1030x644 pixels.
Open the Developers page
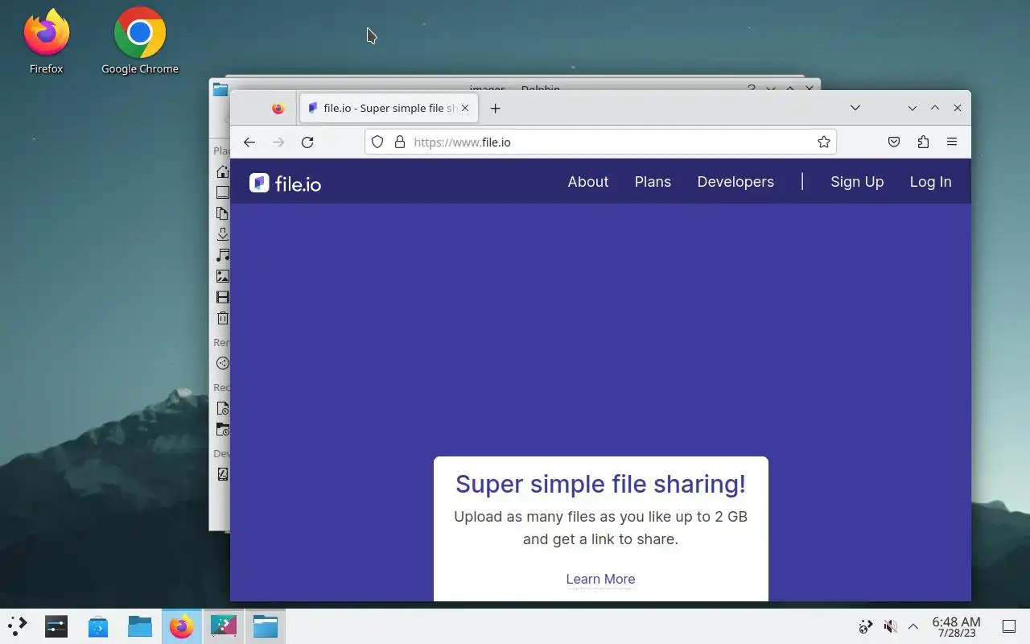pyautogui.click(x=735, y=182)
